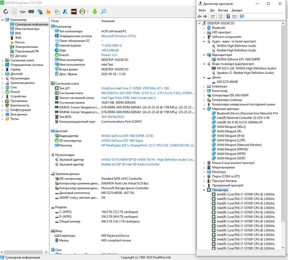Open the Report toolbar icon in AIDA64
Viewport: 288px width, 260px height.
14,12
